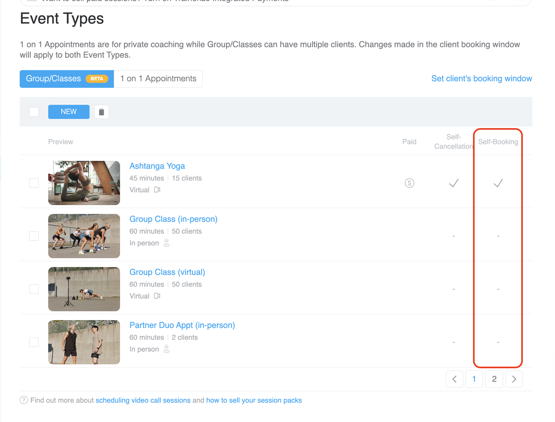Click the Self-Booking checkmark for Ashtanga Yoga
The width and height of the screenshot is (555, 422).
(498, 183)
